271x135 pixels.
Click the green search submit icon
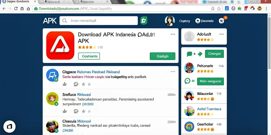click(144, 21)
